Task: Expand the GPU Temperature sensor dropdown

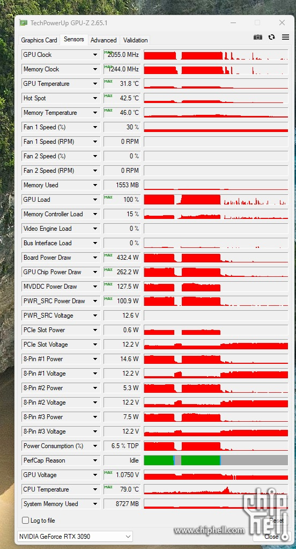Action: click(x=95, y=84)
